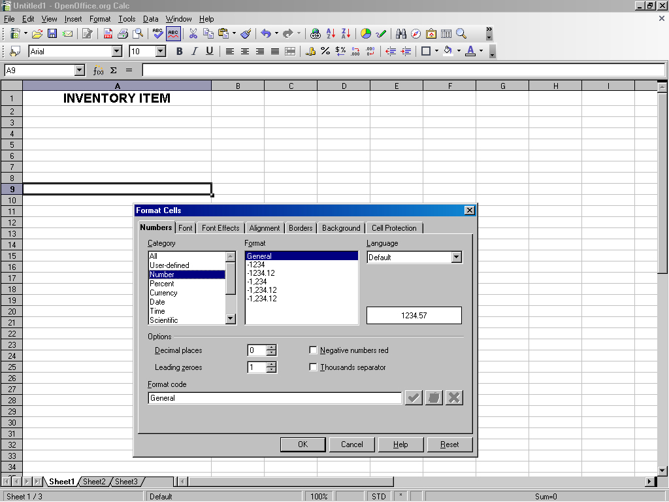Open the Function Wizard icon
Screen dimensions: 669x502
point(98,70)
